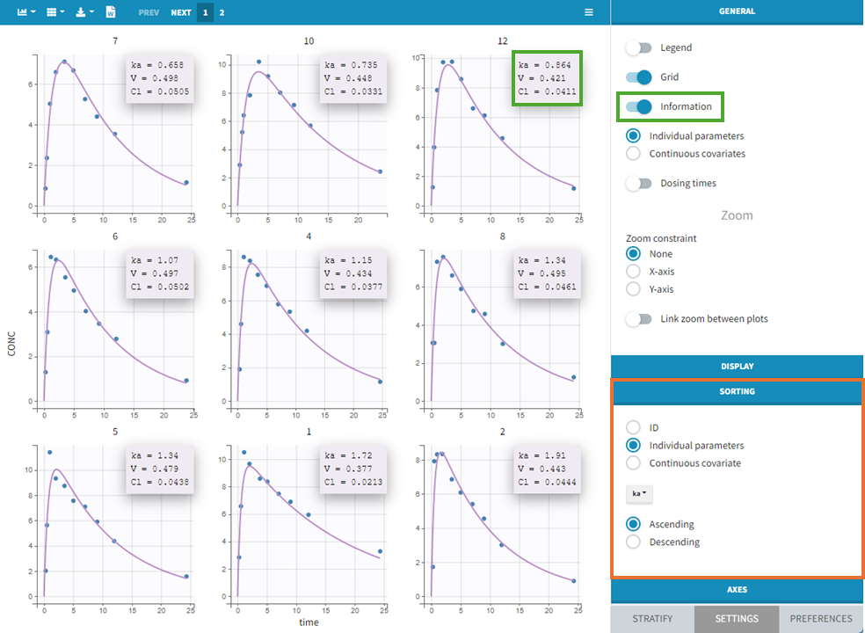Open the grid layout icon menu
Viewport: 865px width, 633px height.
(x=55, y=12)
